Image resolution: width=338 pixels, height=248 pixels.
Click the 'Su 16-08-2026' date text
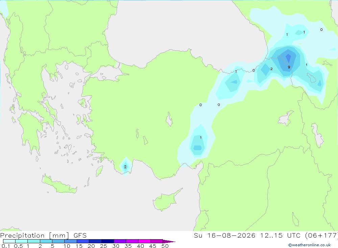(x=225, y=235)
